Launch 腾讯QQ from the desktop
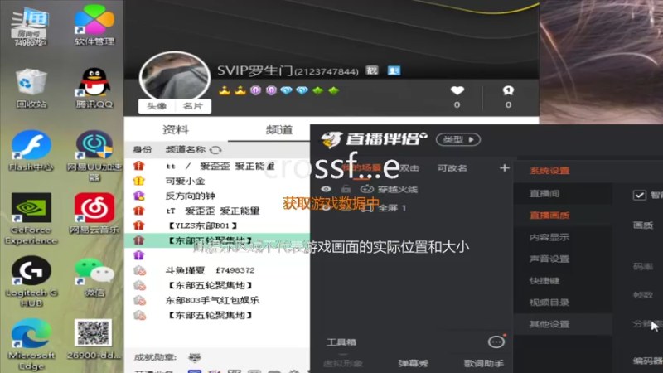This screenshot has height=373, width=663. tap(94, 88)
